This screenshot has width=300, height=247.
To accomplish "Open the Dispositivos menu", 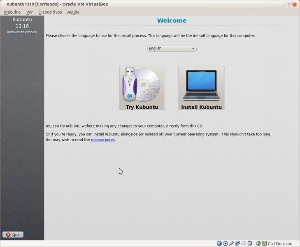I will point(50,12).
